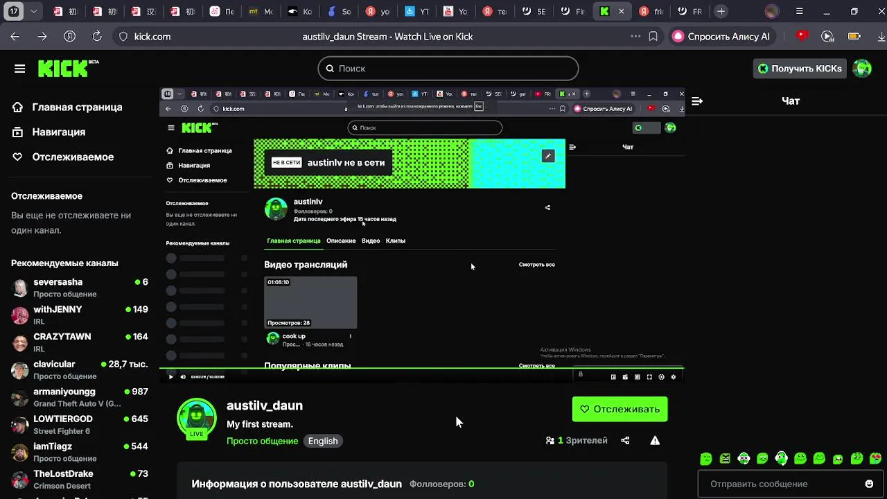Click the browser profile avatar in title bar

point(773,12)
